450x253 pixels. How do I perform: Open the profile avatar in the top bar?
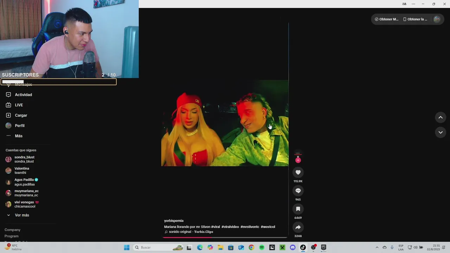coord(437,19)
